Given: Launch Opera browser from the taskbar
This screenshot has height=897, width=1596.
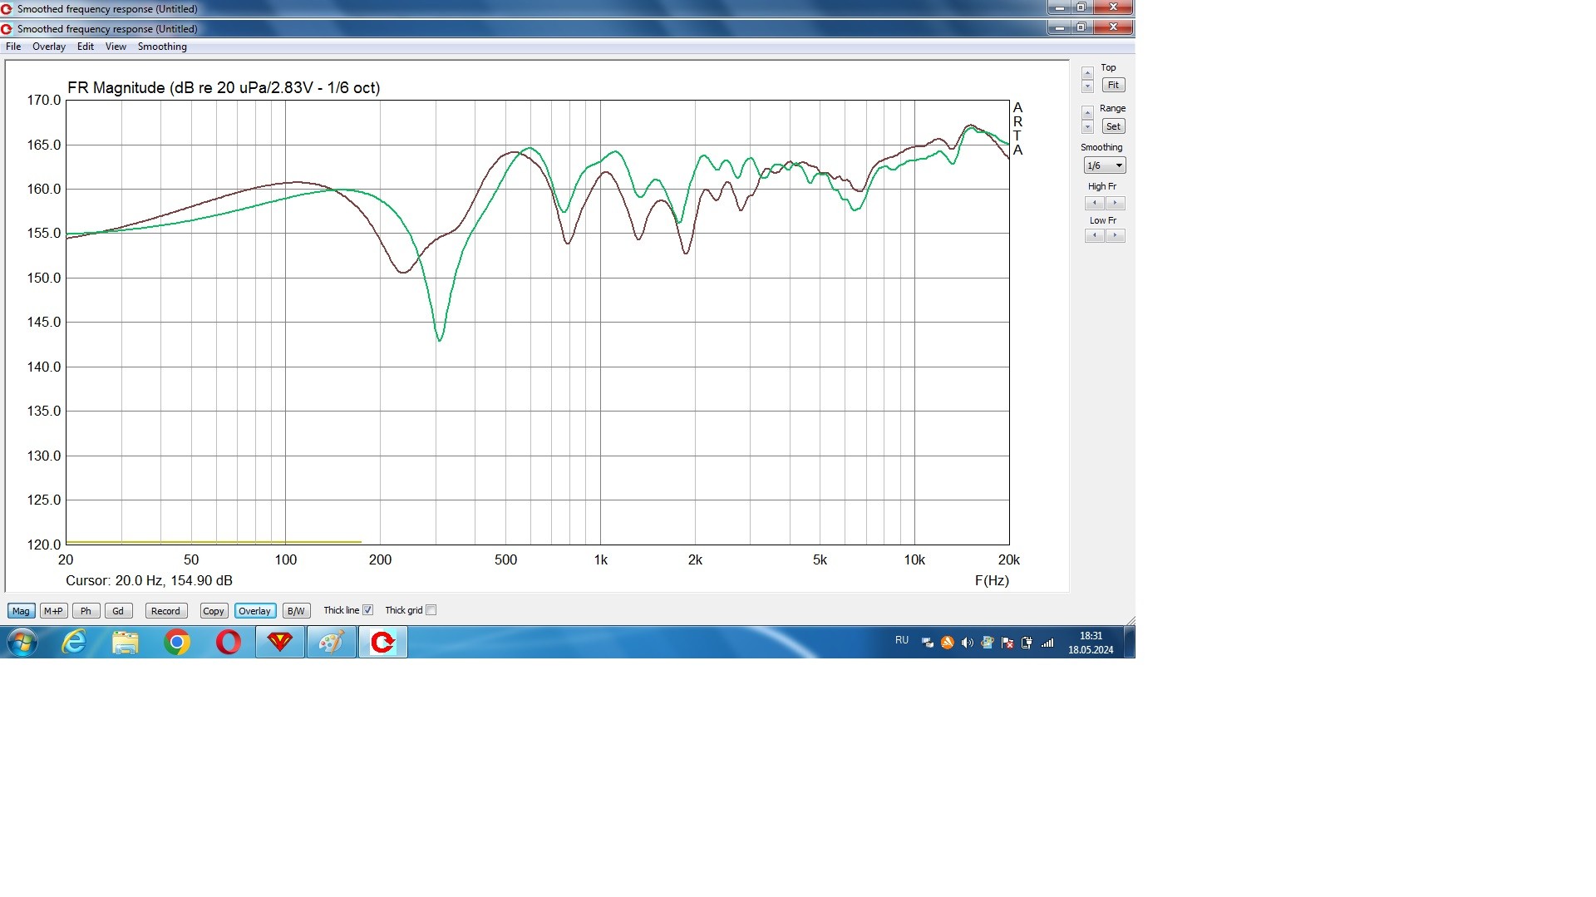Looking at the screenshot, I should point(228,643).
